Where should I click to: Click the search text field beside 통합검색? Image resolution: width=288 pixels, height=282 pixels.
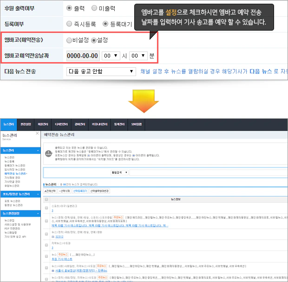pos(209,173)
